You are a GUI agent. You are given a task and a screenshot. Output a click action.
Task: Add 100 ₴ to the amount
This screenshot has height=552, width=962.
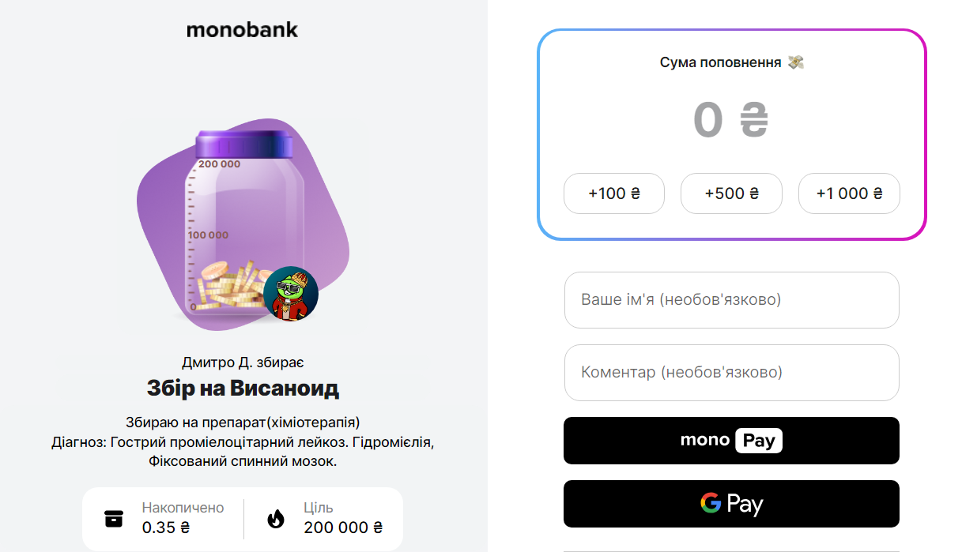(613, 193)
